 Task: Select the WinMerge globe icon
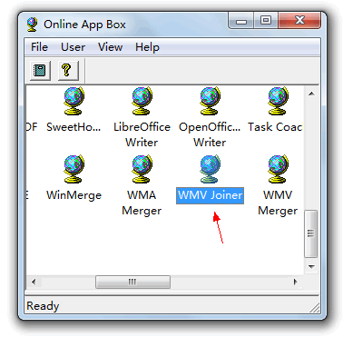73,169
